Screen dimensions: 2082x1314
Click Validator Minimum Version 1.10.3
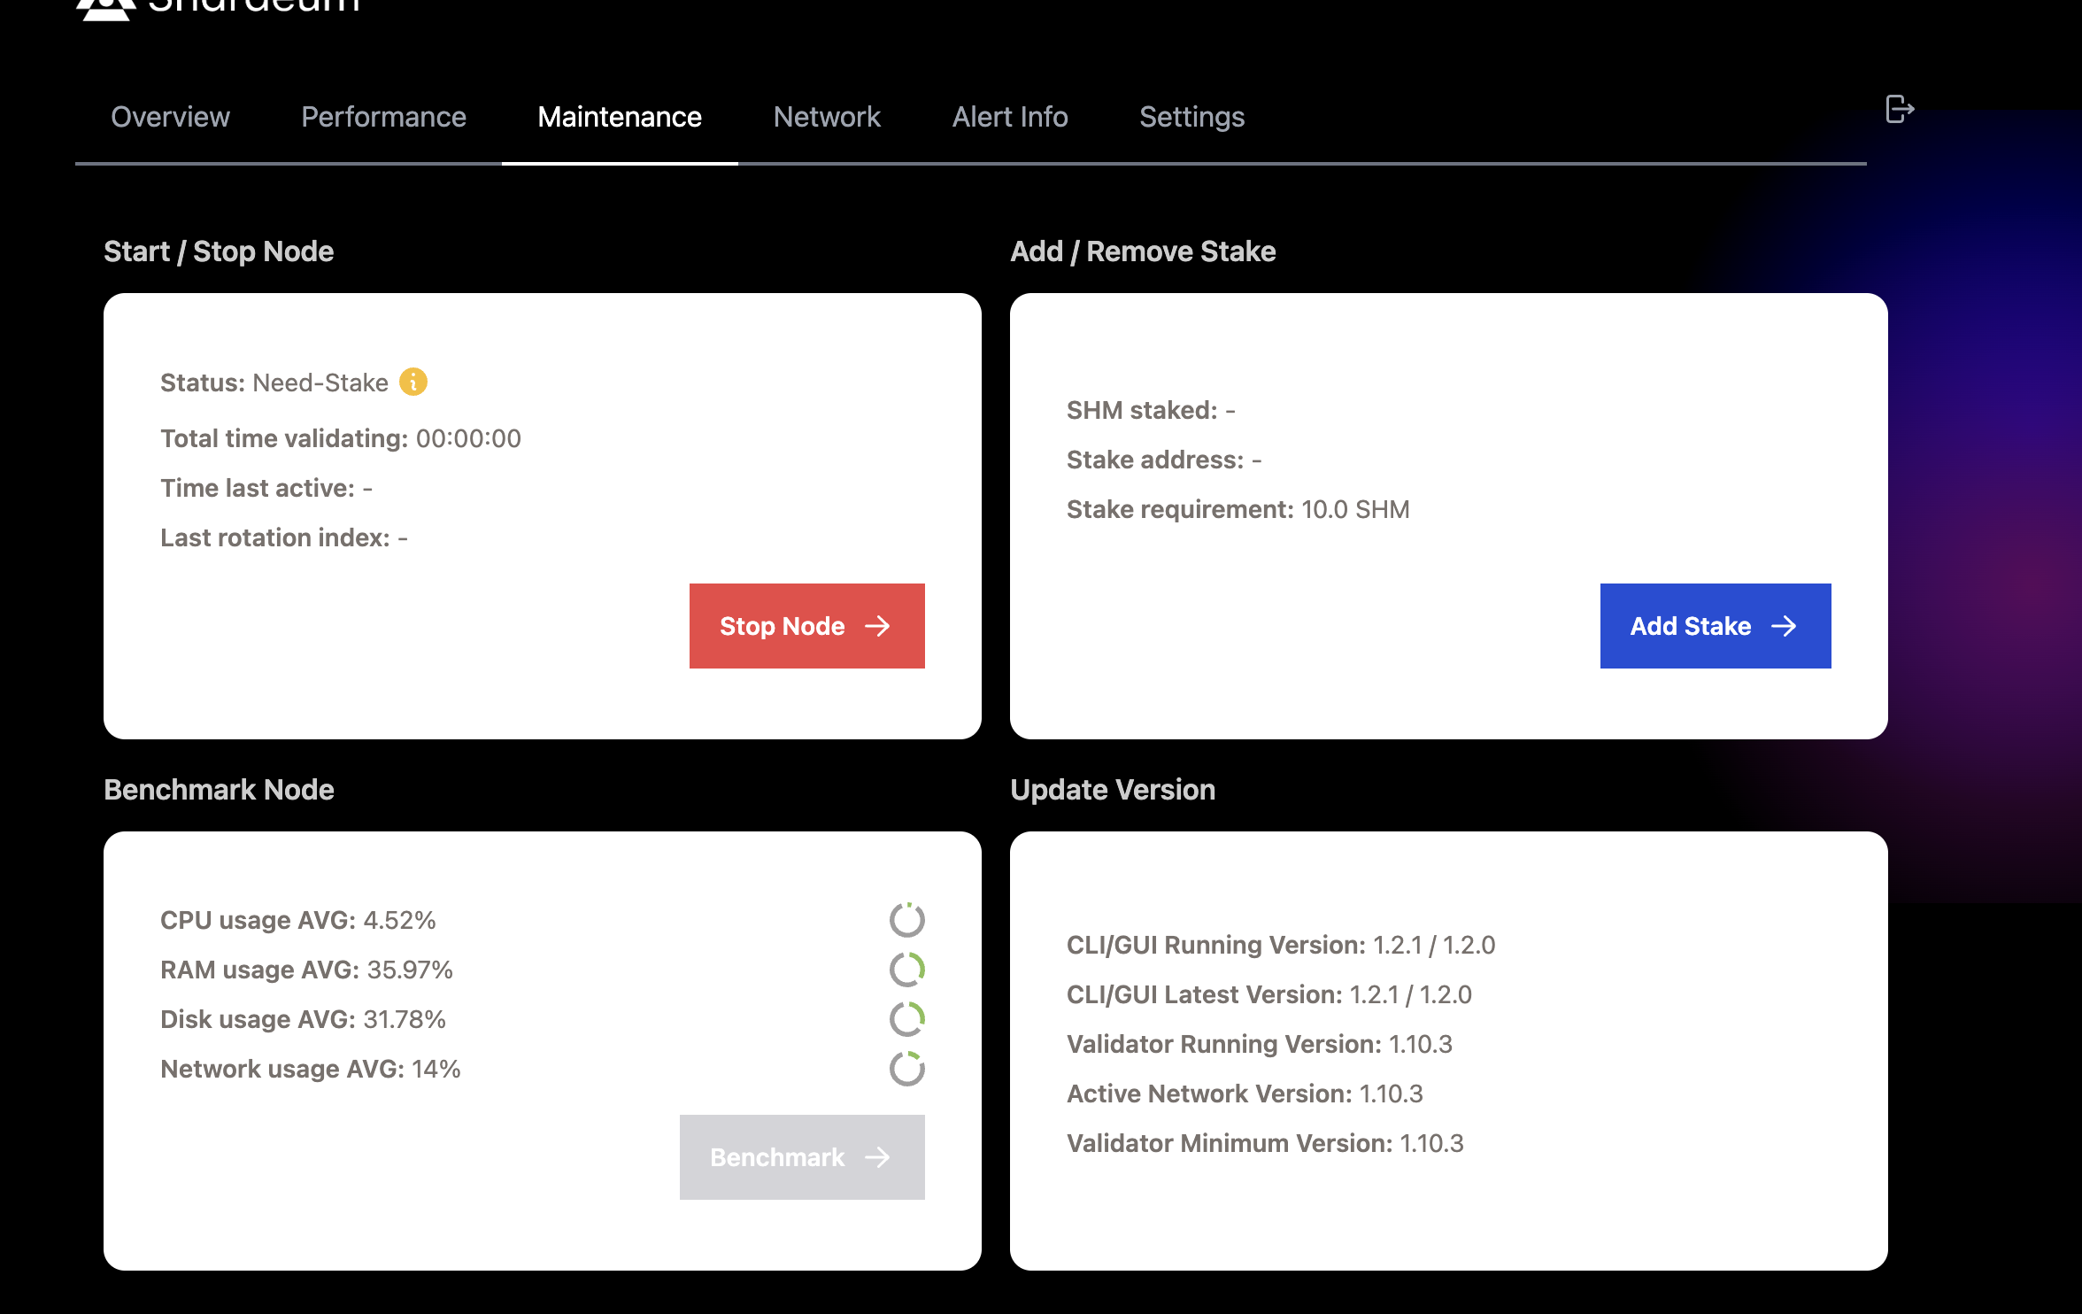(x=1265, y=1143)
